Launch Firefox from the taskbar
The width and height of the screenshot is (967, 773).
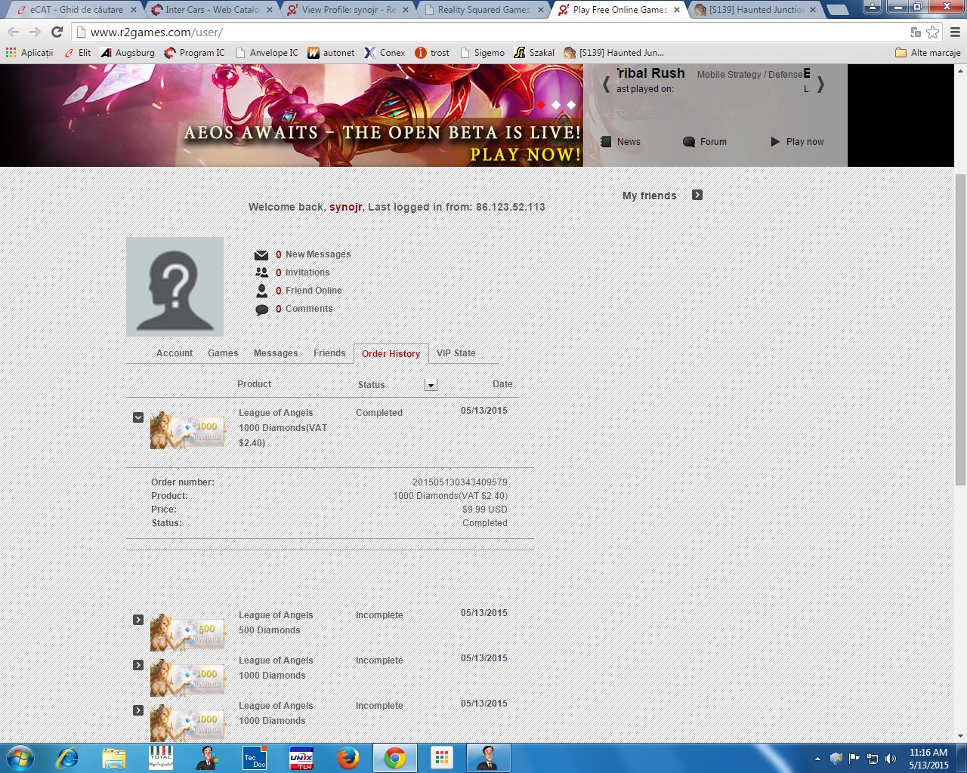(348, 758)
